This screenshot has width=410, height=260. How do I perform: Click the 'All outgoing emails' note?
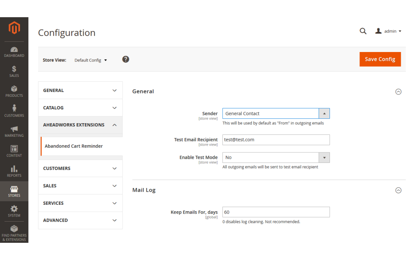point(270,167)
